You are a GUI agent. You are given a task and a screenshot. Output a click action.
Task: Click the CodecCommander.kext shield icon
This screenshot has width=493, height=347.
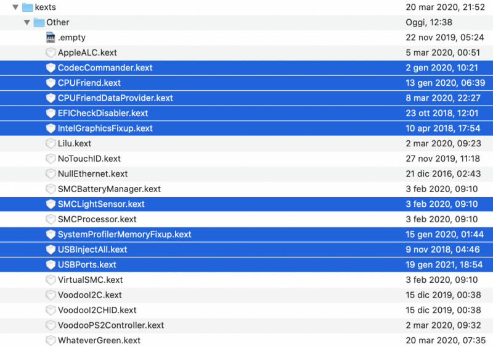click(51, 67)
